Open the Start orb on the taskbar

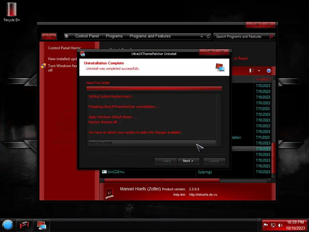pyautogui.click(x=8, y=225)
